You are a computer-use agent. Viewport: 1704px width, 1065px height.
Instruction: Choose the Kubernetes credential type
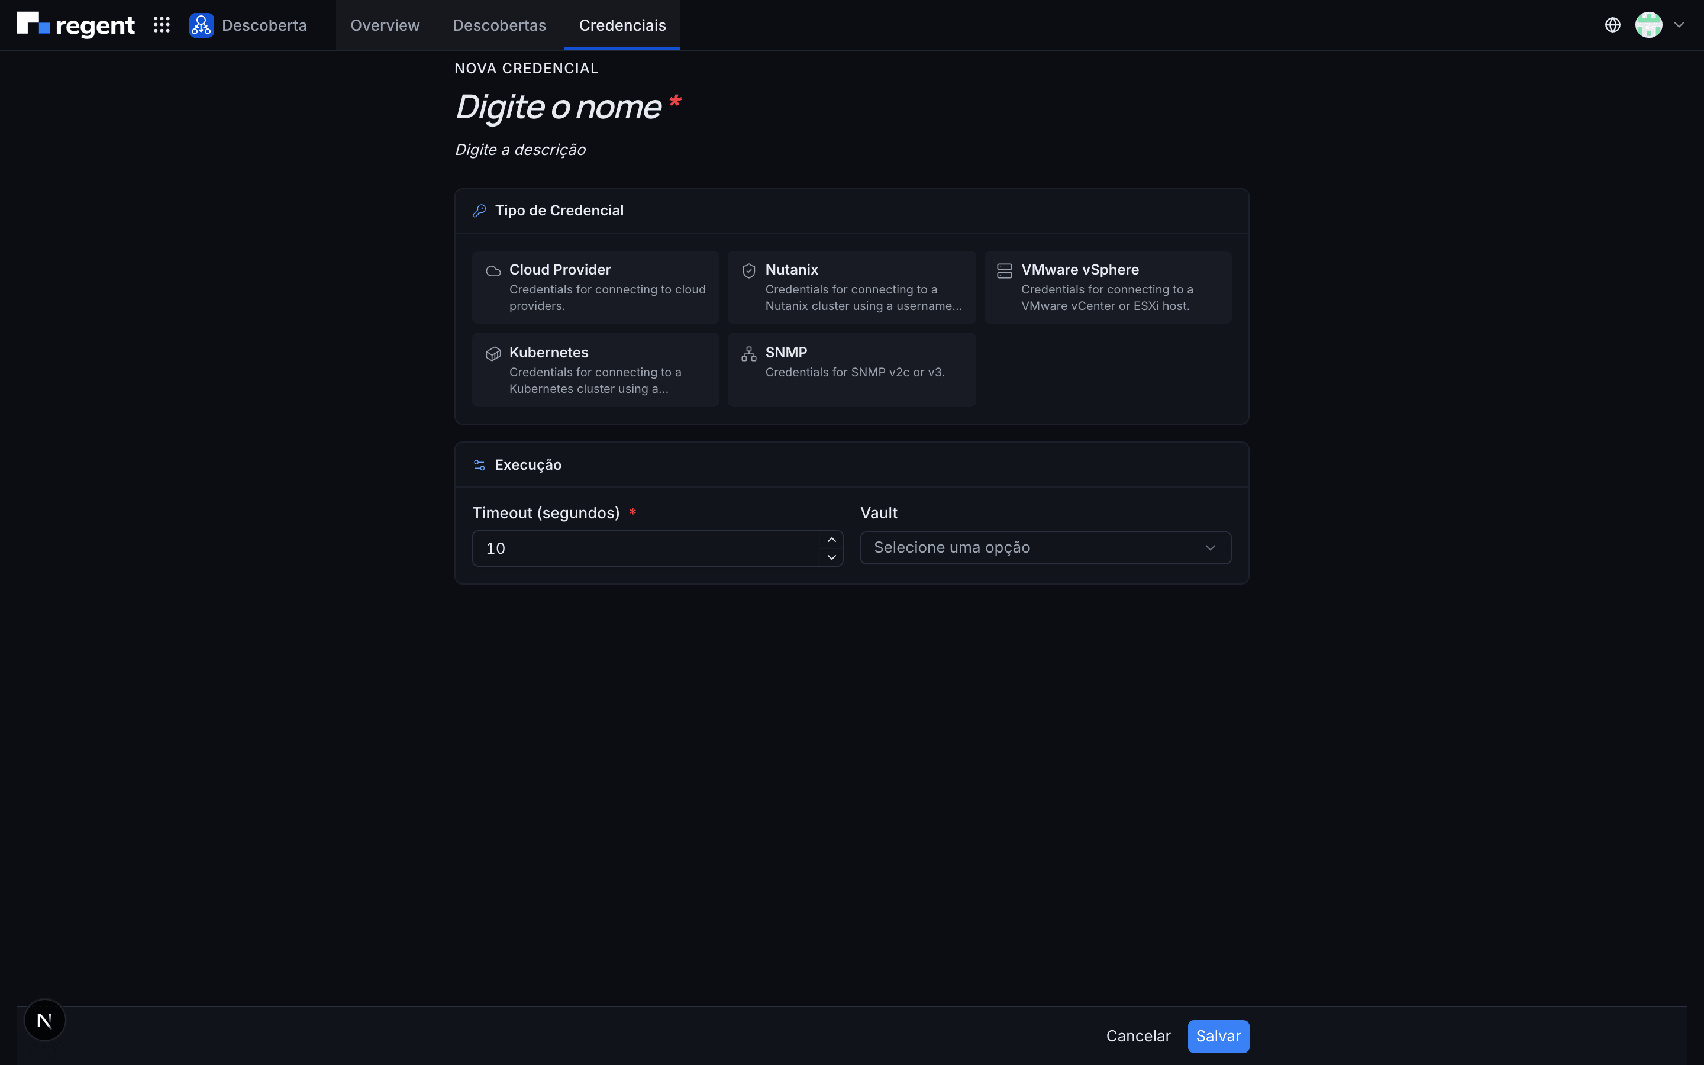(596, 370)
